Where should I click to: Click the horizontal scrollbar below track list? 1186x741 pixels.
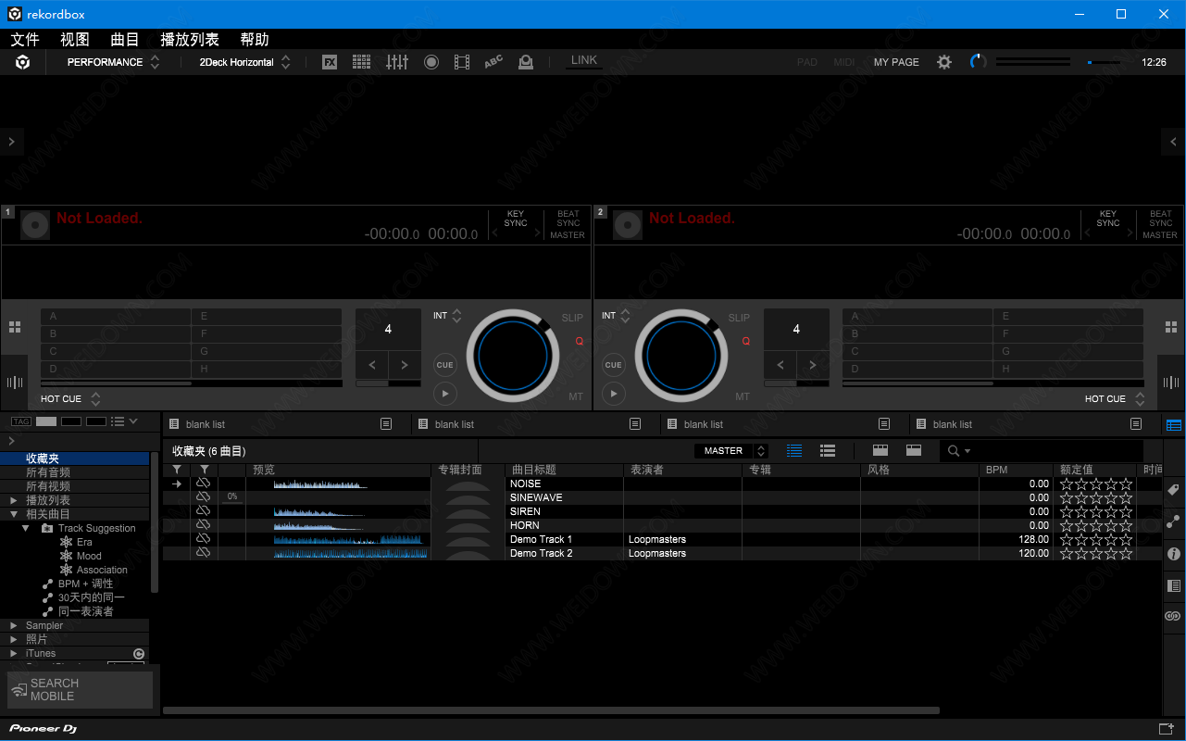(x=551, y=710)
